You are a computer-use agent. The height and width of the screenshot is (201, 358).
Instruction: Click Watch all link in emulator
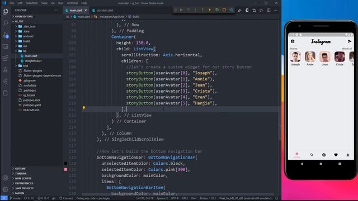coord(347,49)
